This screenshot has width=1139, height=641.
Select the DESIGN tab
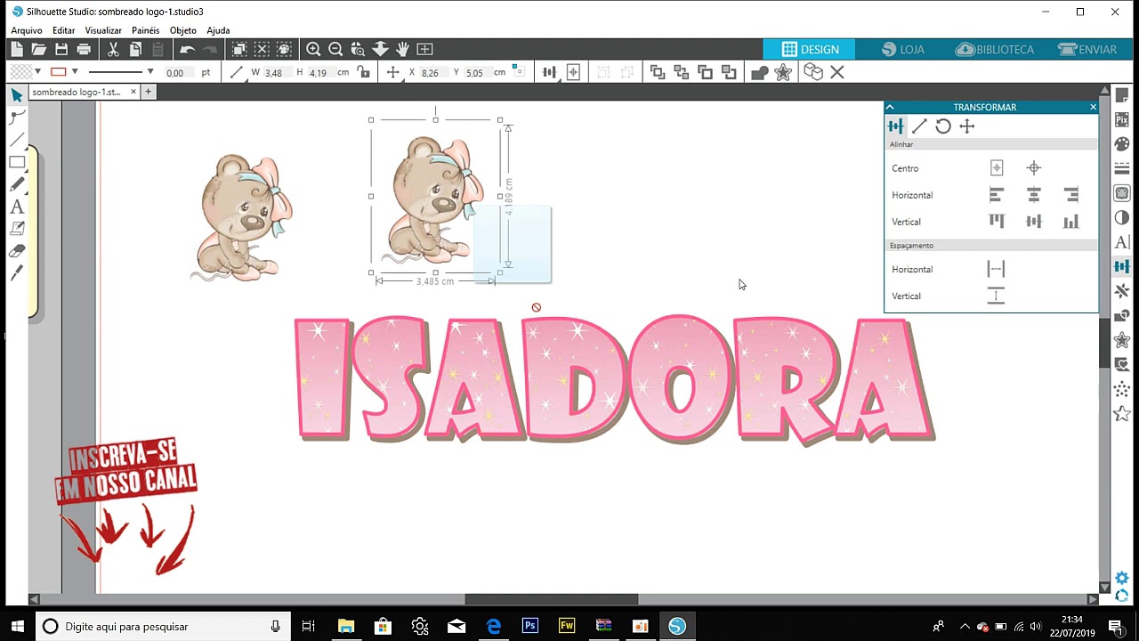[810, 50]
